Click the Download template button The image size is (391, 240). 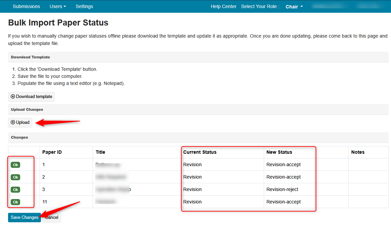[x=31, y=97]
